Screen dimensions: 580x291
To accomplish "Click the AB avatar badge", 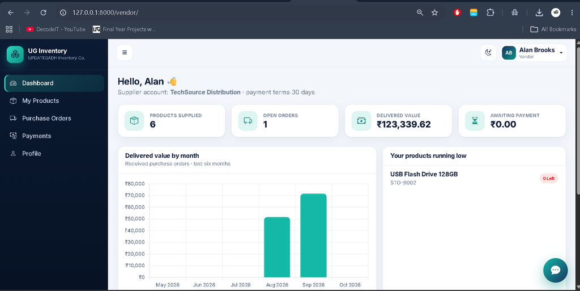I will [x=509, y=53].
